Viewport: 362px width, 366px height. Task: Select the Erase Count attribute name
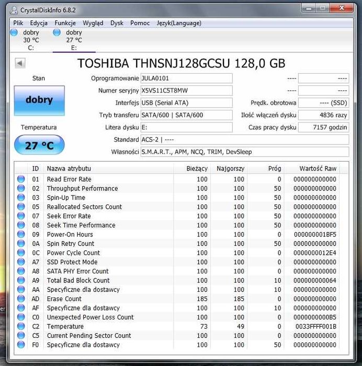64,299
